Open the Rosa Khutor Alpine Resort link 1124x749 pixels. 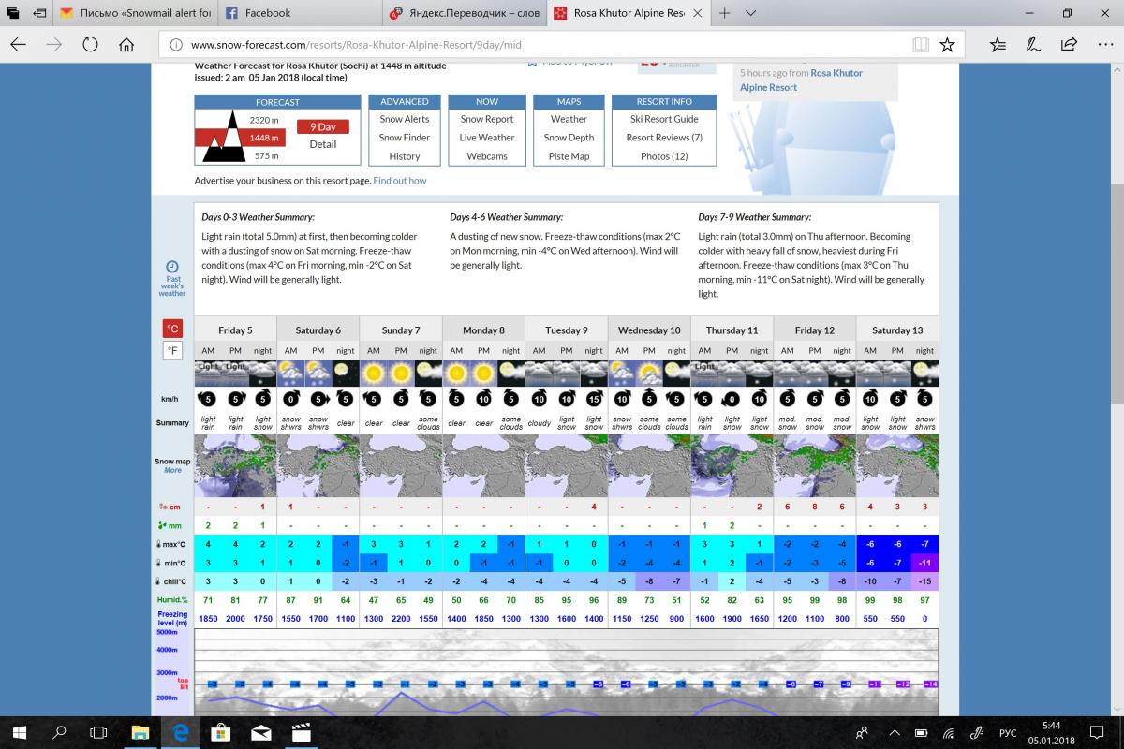click(x=801, y=80)
